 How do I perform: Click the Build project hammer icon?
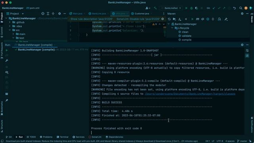point(155,8)
